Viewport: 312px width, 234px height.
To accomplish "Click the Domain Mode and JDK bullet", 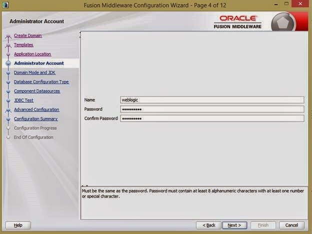I will (x=8, y=73).
